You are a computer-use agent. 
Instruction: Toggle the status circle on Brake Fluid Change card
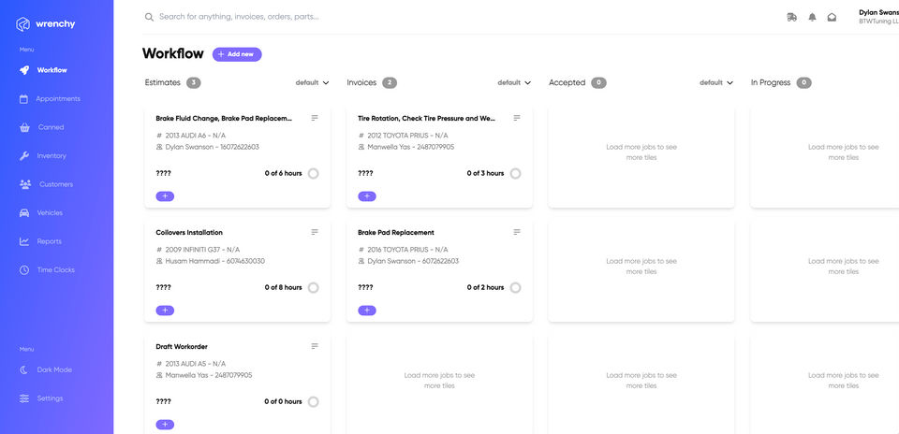coord(313,173)
